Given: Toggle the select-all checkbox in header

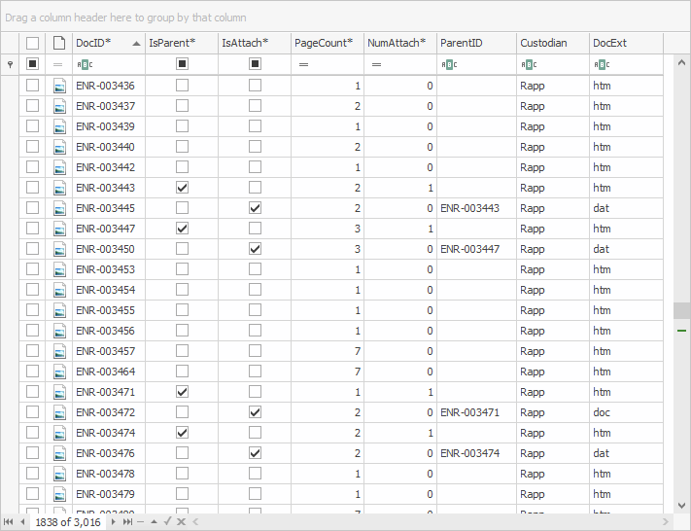Looking at the screenshot, I should tap(32, 43).
